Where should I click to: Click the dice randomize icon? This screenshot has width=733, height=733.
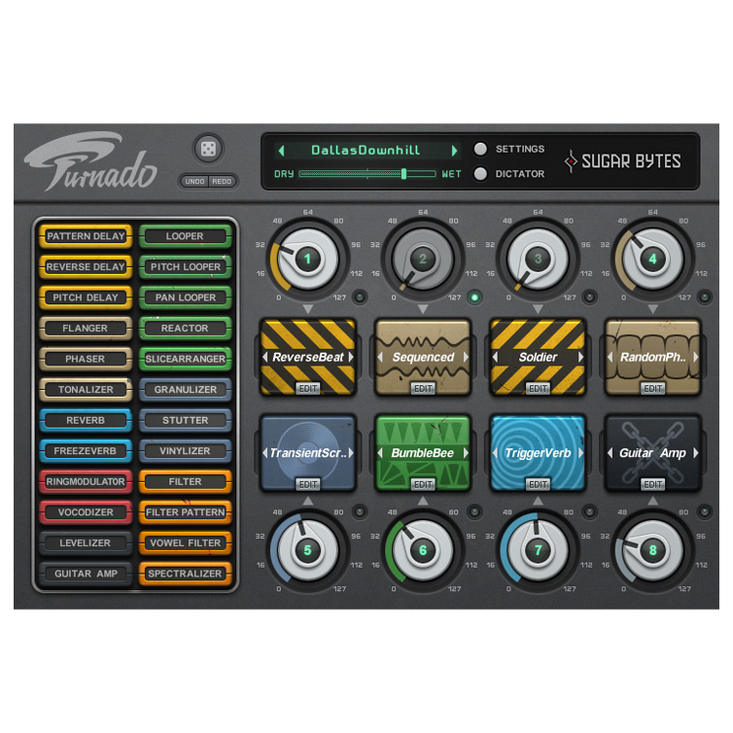(208, 149)
